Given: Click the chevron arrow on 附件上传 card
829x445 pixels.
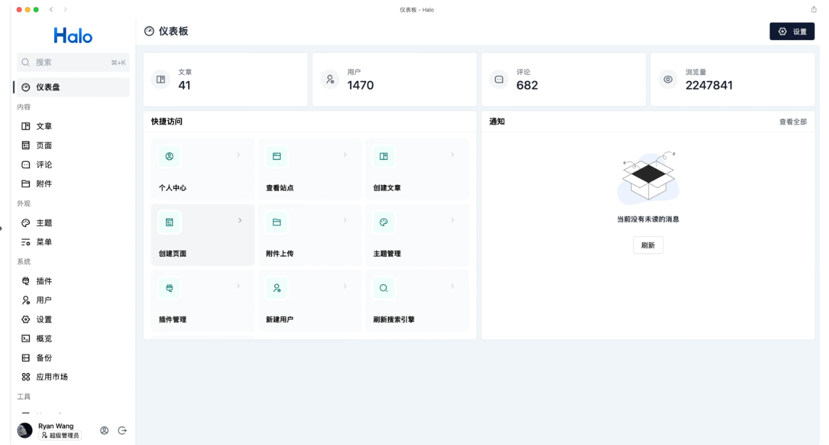Looking at the screenshot, I should tap(345, 220).
